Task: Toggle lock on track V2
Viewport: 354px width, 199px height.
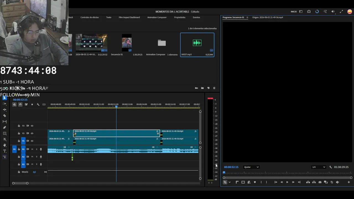Action: coord(19,133)
